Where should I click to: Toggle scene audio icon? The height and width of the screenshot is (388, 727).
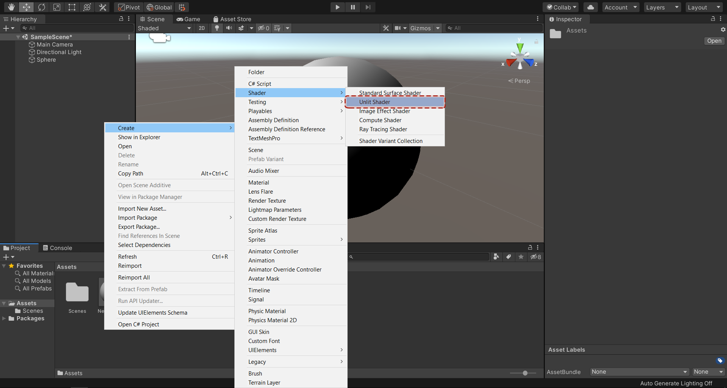(229, 28)
